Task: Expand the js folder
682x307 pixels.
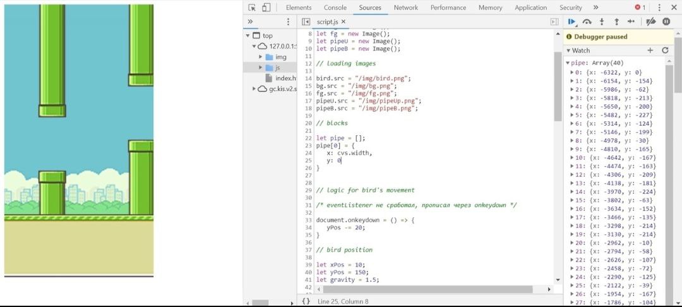Action: pos(261,68)
